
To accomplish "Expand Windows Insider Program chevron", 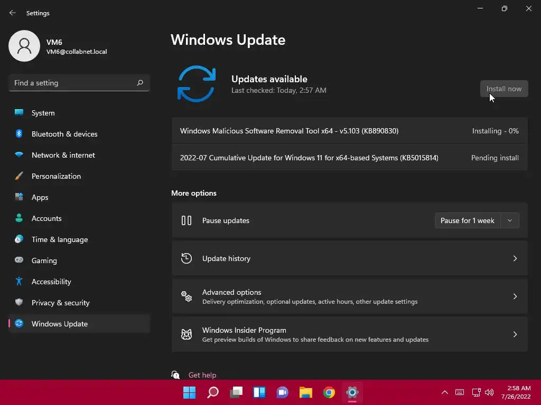I will (515, 334).
